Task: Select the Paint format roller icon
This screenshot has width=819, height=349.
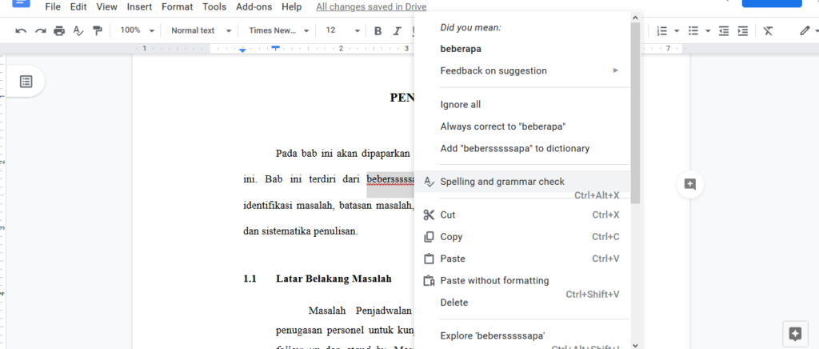Action: pyautogui.click(x=97, y=31)
